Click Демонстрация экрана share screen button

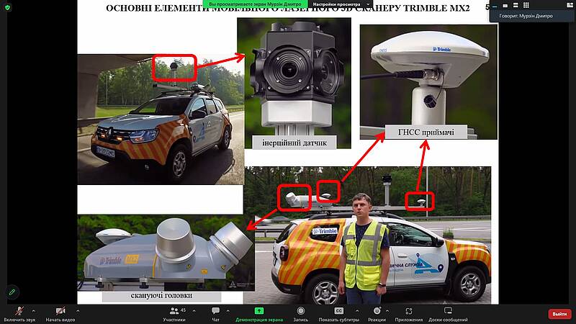pyautogui.click(x=259, y=314)
